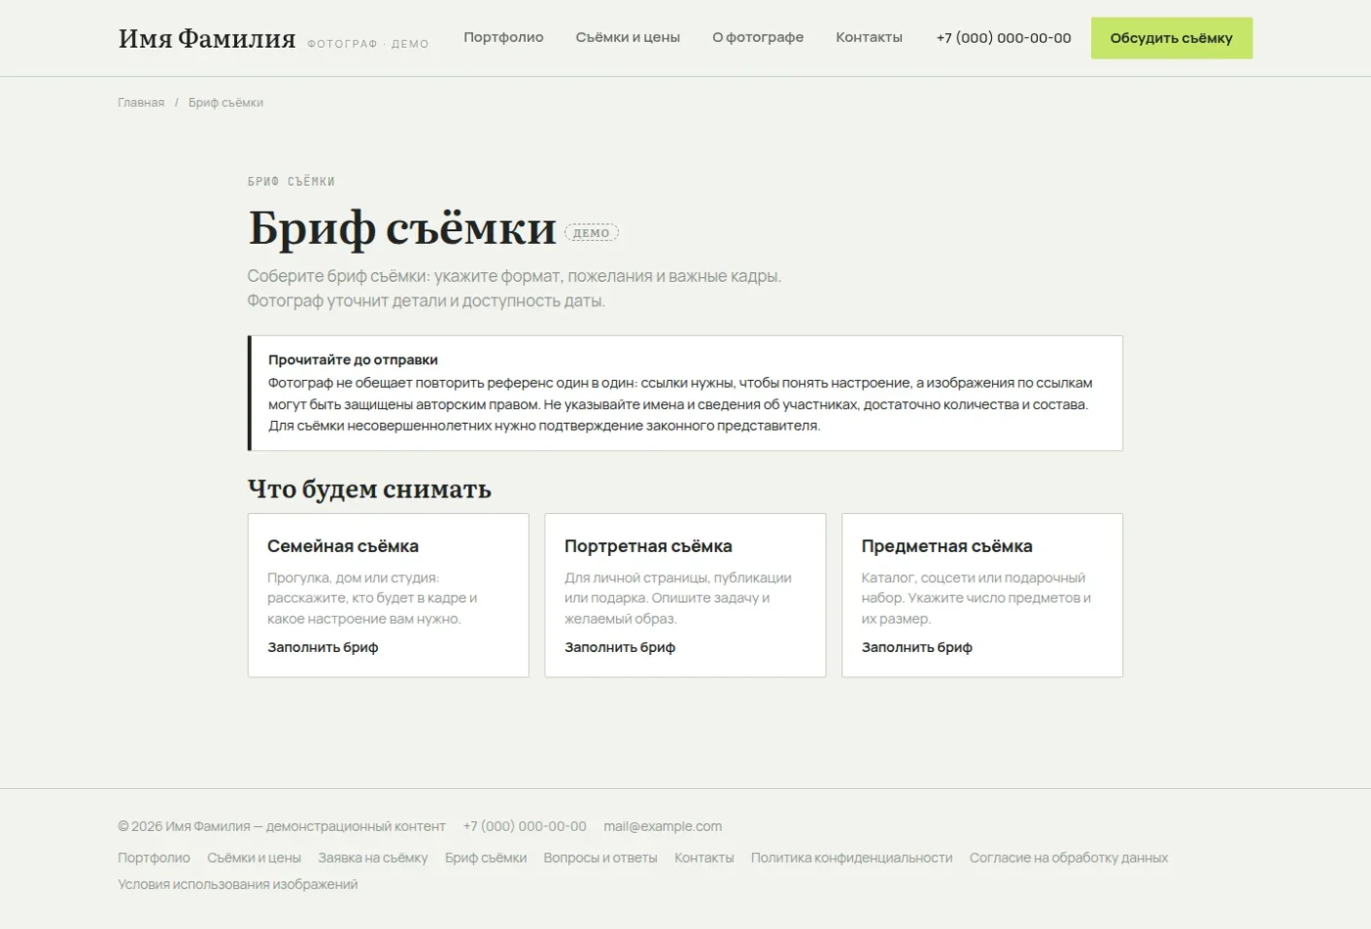Viewport: 1371px width, 929px height.
Task: Click Бриф съёмки in the footer links
Action: pos(486,858)
